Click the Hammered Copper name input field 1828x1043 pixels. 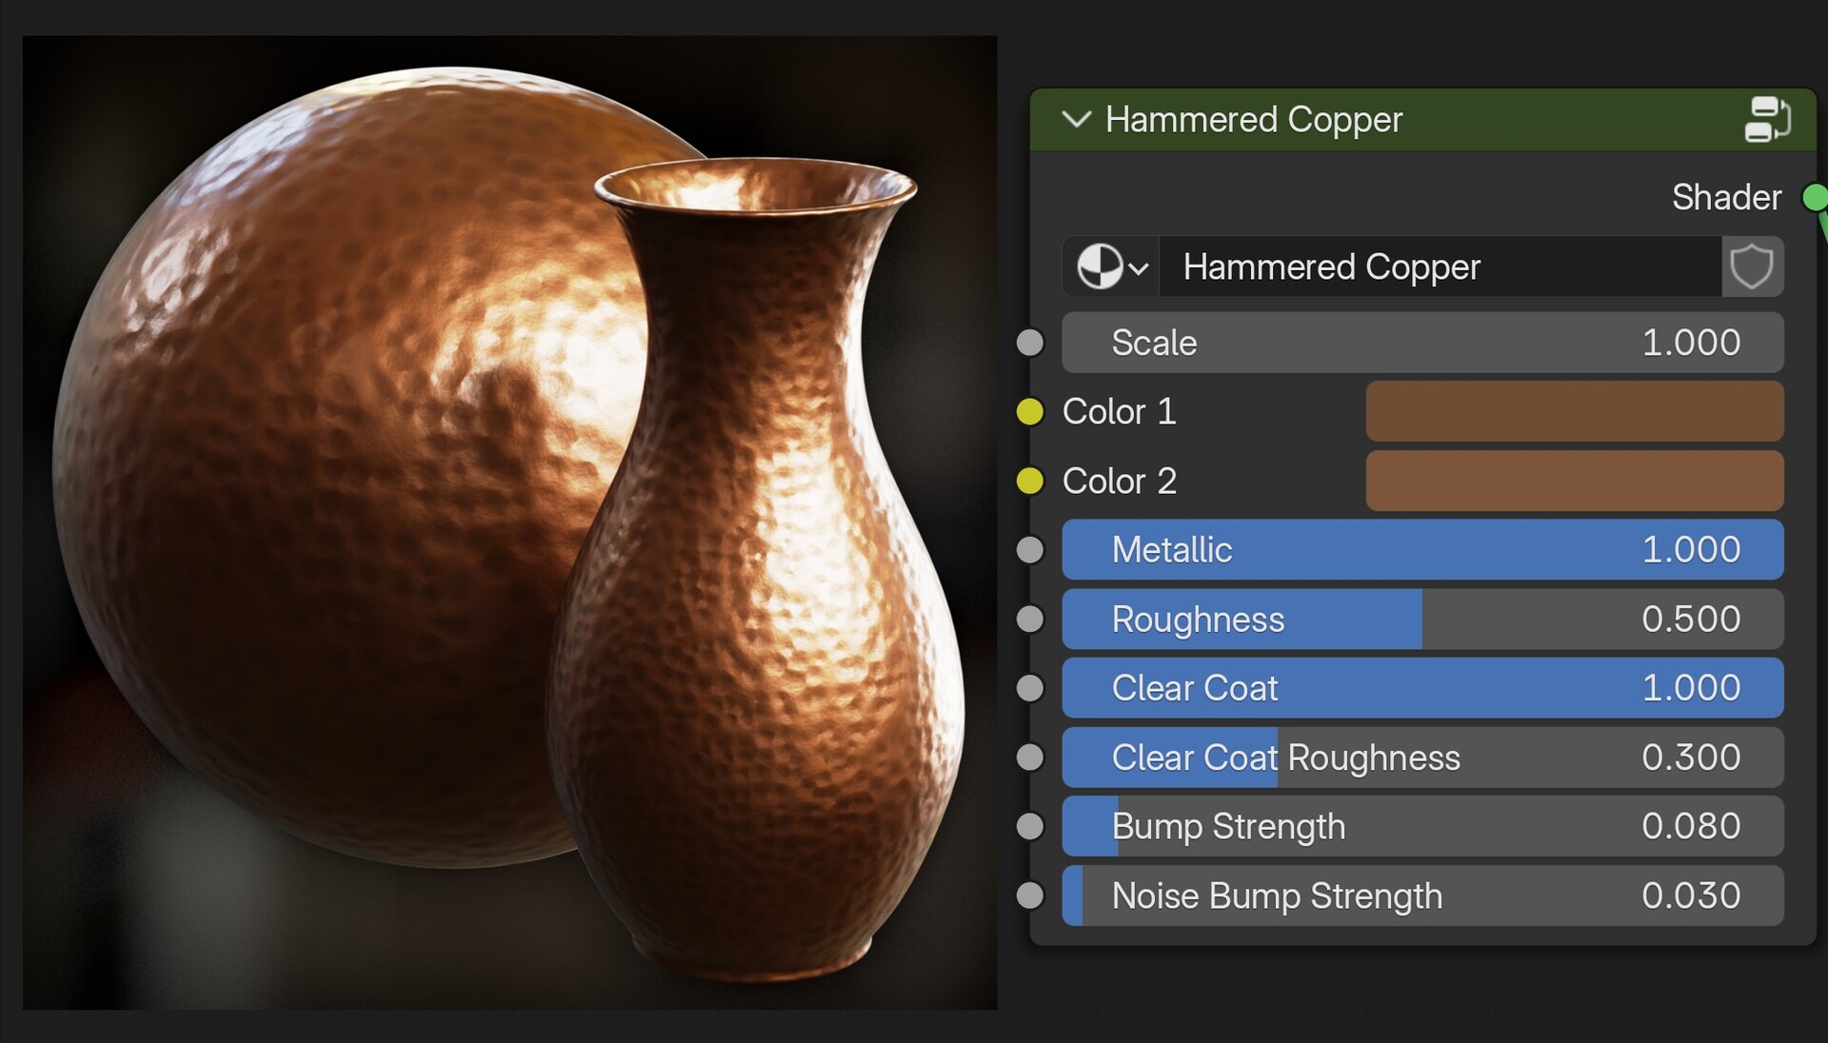point(1438,266)
